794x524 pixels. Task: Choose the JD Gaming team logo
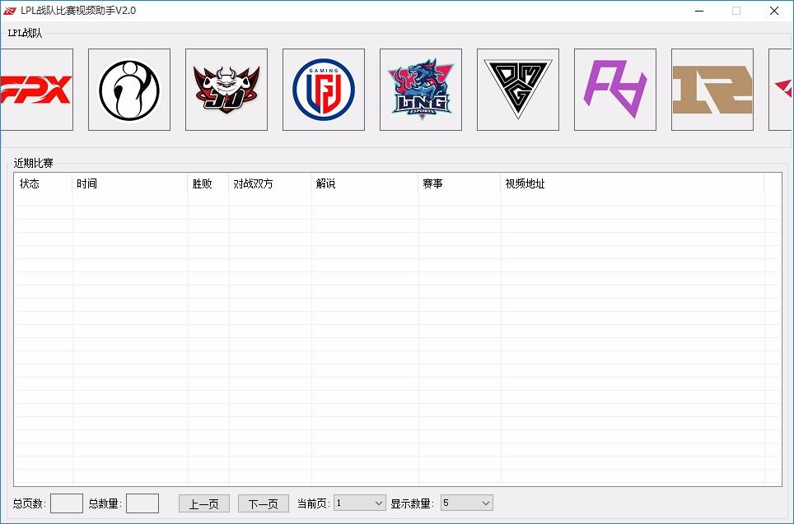[227, 90]
